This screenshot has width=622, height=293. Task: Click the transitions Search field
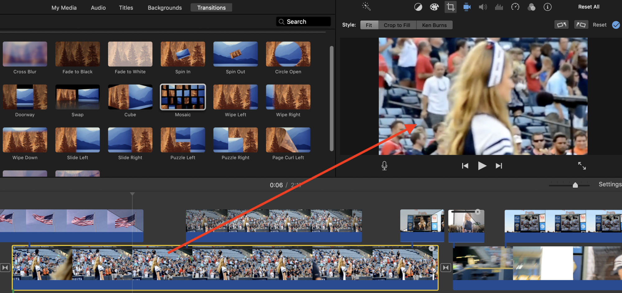303,22
